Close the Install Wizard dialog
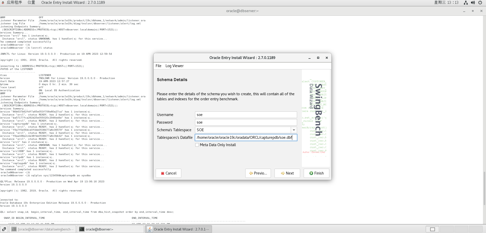This screenshot has height=233, width=486. (327, 58)
